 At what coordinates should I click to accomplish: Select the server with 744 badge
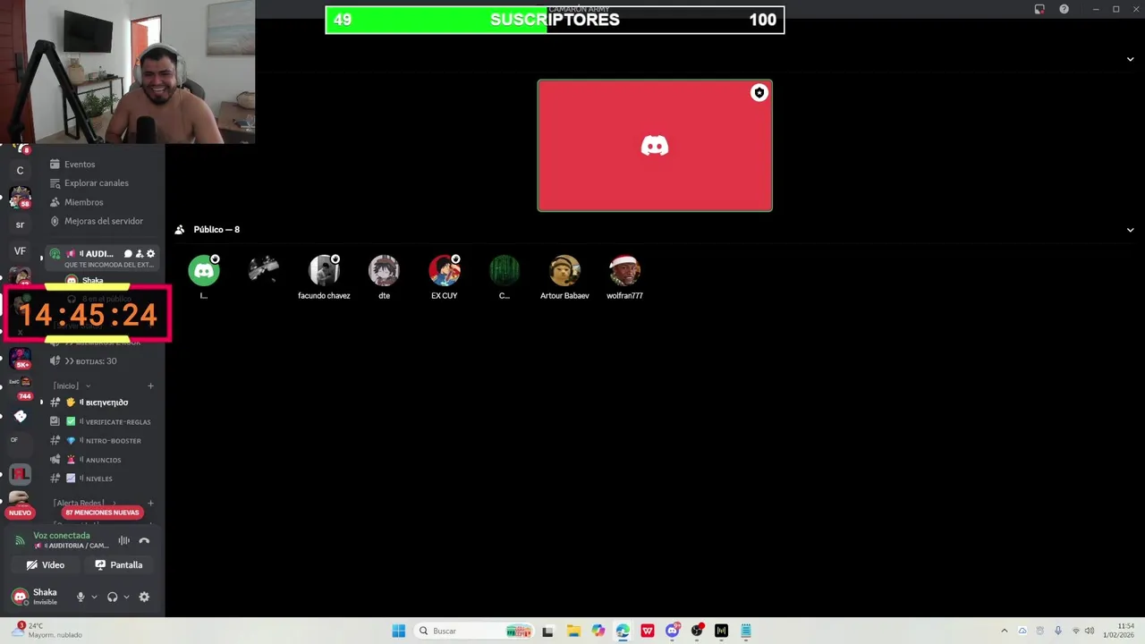(x=20, y=387)
